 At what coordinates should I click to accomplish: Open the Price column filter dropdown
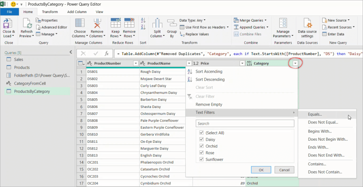tap(242, 64)
